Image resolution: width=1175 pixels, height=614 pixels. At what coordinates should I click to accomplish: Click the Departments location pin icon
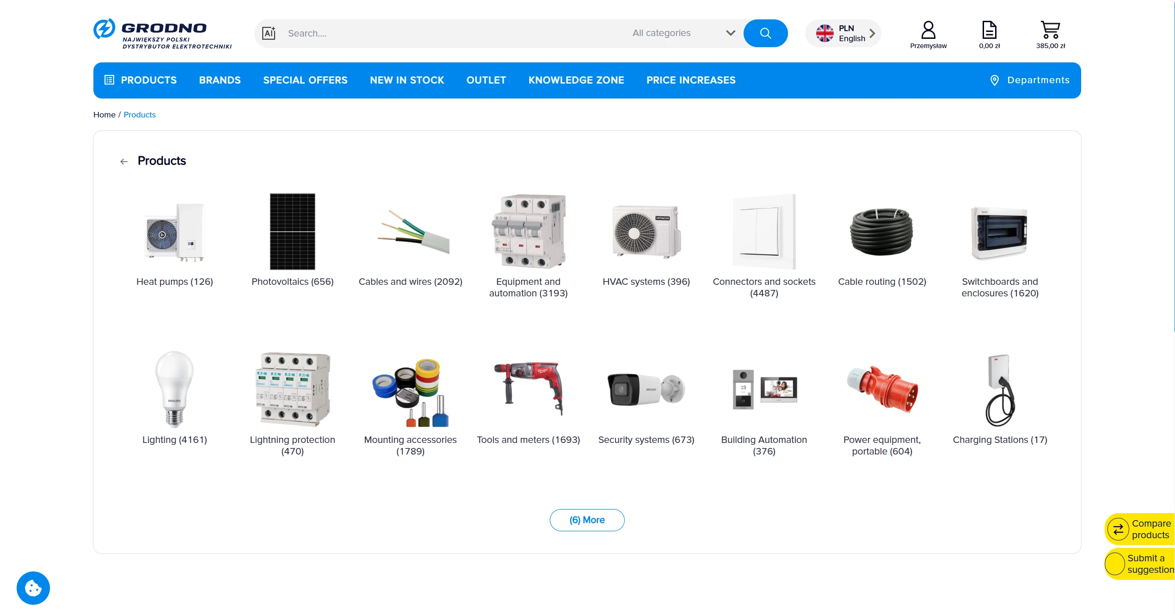point(994,80)
